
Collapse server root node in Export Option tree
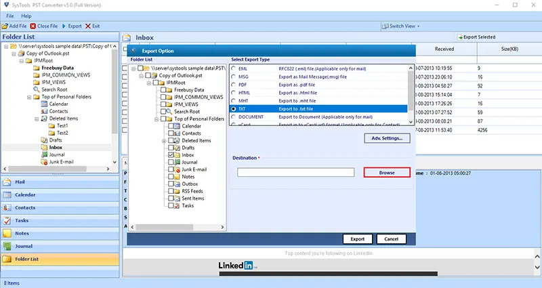pos(133,68)
